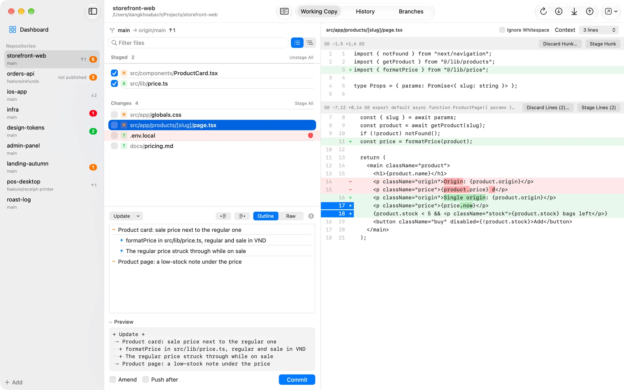Switch message editor to Raw mode
This screenshot has height=390, width=624.
[x=291, y=216]
